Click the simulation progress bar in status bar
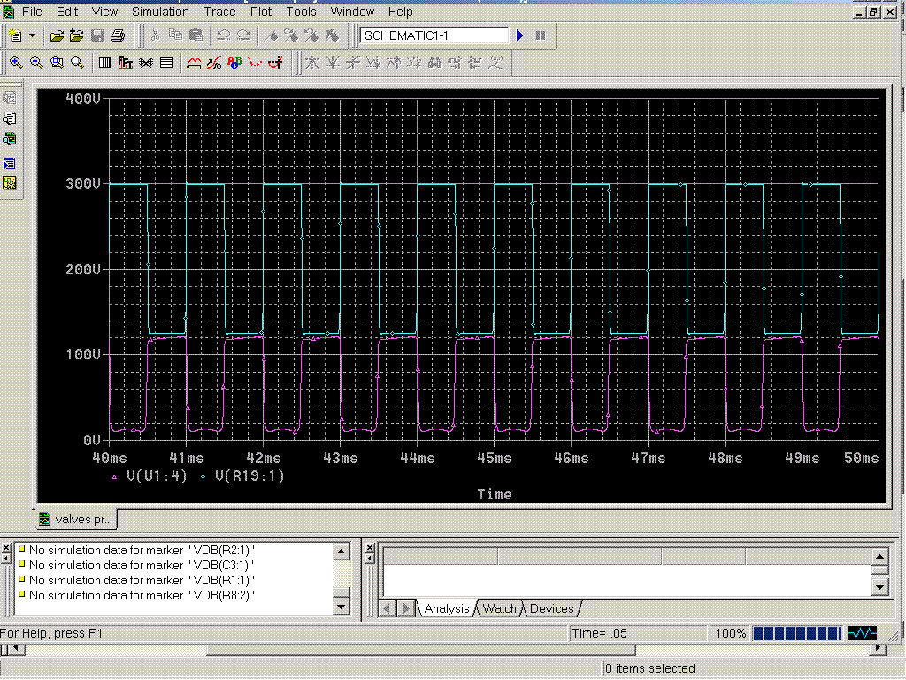This screenshot has width=906, height=680. [x=795, y=633]
